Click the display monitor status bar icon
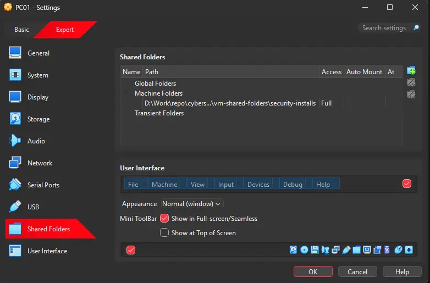 click(367, 250)
